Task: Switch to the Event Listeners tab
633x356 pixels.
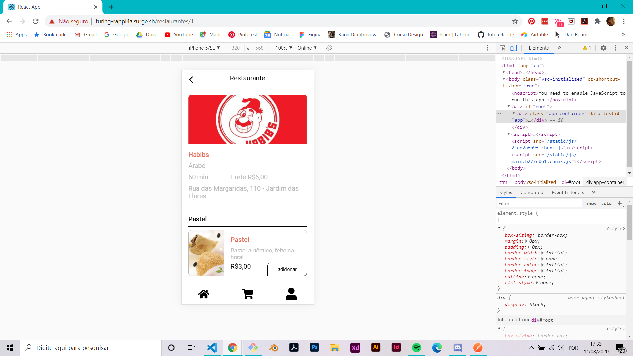Action: coord(567,193)
